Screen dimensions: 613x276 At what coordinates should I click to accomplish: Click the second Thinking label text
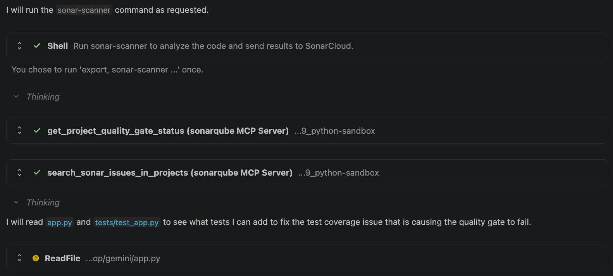click(43, 202)
